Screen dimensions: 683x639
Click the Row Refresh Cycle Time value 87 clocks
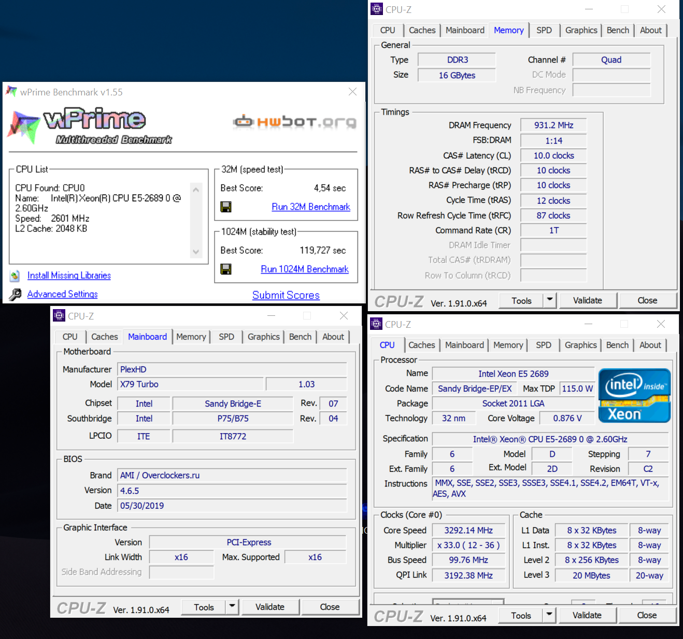click(x=553, y=215)
